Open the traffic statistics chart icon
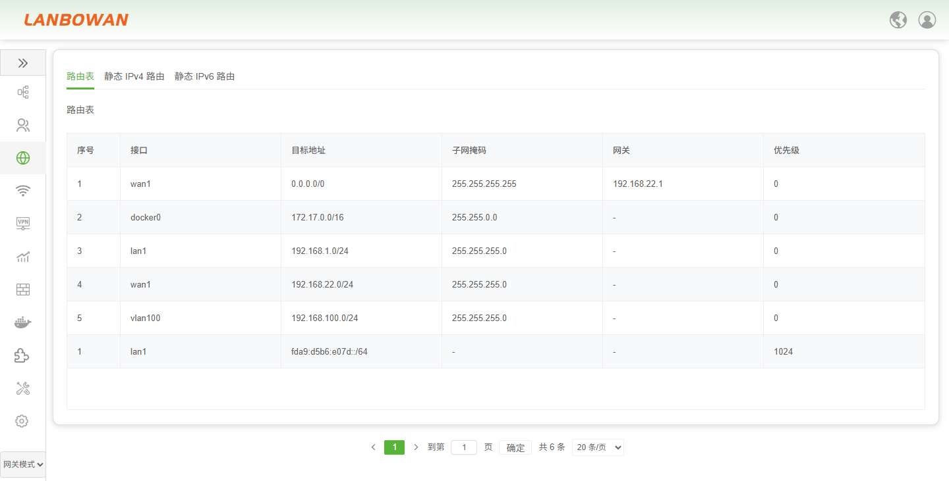The width and height of the screenshot is (949, 481). click(x=23, y=257)
